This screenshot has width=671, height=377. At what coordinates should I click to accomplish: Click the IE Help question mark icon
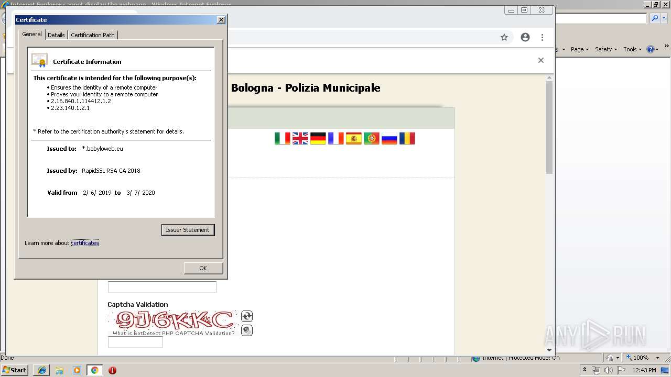[651, 49]
